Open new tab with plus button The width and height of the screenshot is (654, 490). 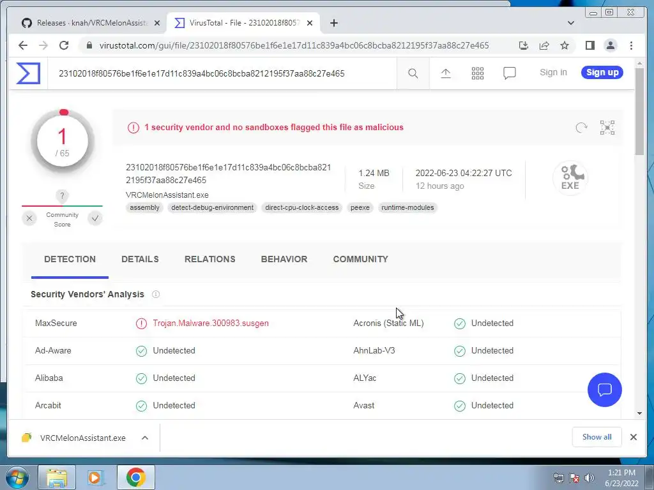(x=333, y=23)
